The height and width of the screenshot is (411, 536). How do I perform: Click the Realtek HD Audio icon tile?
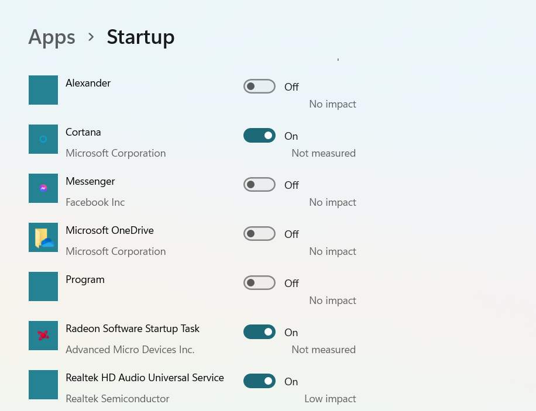coord(43,385)
